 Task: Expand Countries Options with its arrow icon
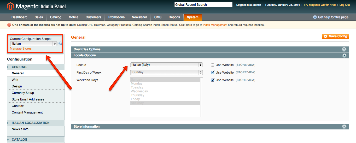pos(344,49)
